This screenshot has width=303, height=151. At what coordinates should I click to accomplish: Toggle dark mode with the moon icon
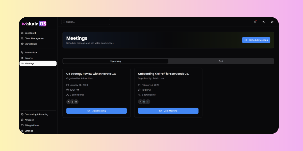pos(264,22)
